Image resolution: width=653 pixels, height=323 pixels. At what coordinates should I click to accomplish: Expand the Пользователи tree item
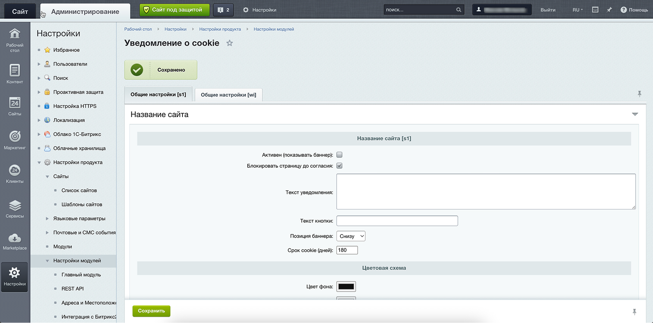point(39,64)
